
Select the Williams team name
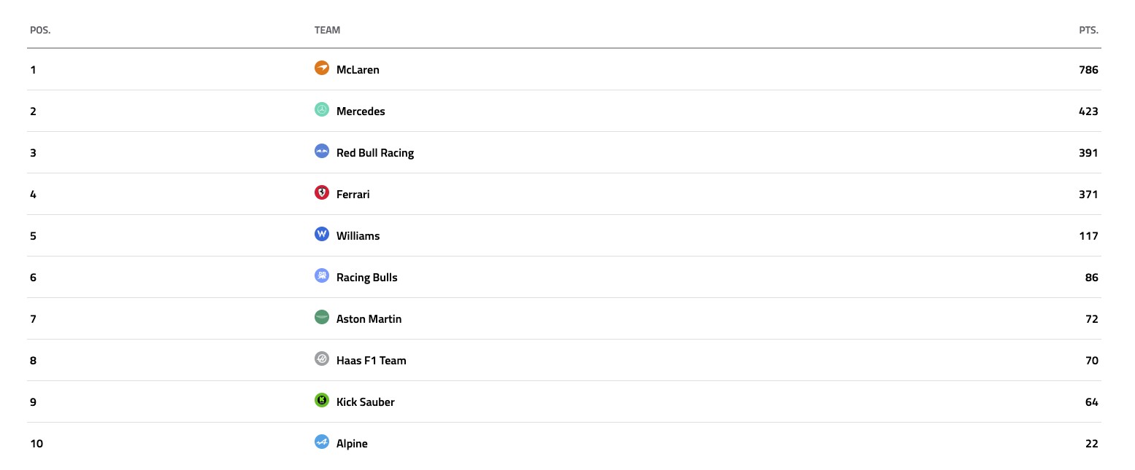pyautogui.click(x=358, y=236)
